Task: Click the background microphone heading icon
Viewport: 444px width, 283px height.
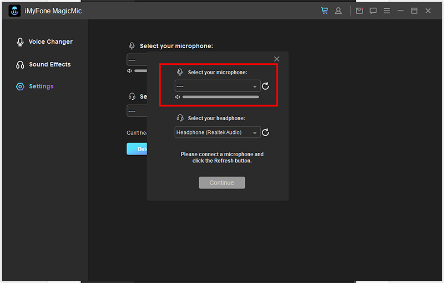Action: (x=132, y=46)
